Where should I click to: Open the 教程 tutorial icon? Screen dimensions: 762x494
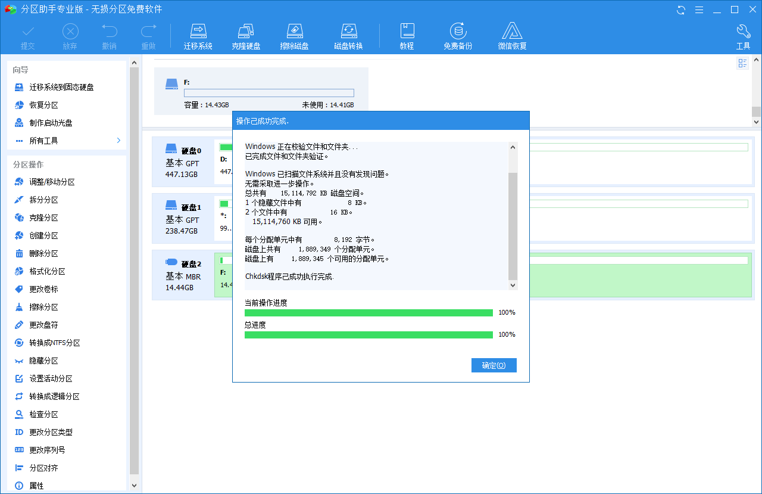[407, 37]
